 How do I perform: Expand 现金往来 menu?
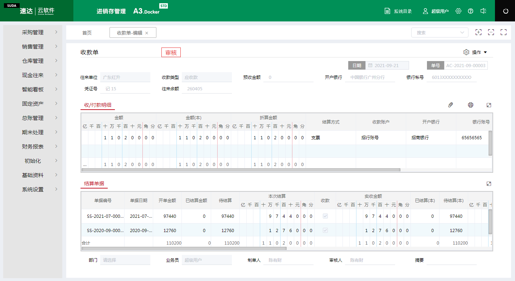(33, 75)
